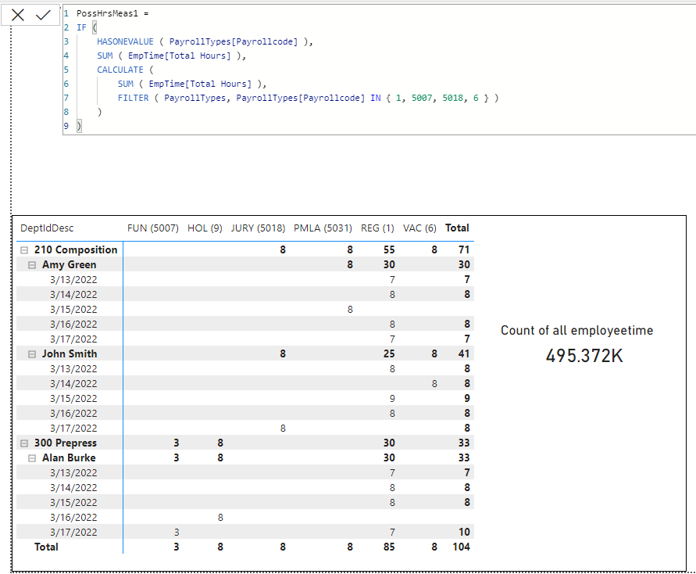Select the FUN (5007) column header

(152, 228)
